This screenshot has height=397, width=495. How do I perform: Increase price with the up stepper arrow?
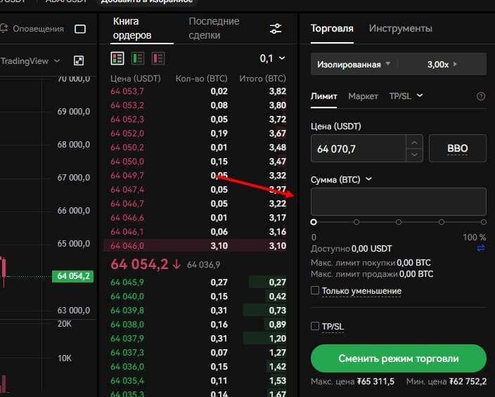click(414, 142)
